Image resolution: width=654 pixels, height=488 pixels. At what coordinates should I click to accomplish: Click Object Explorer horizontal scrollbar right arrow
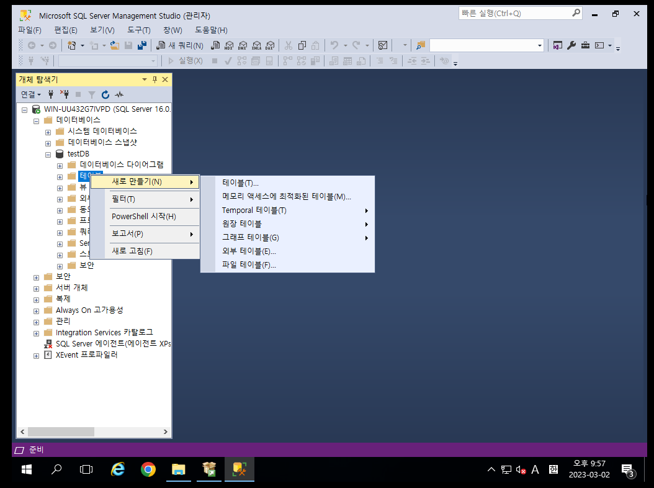pos(166,432)
